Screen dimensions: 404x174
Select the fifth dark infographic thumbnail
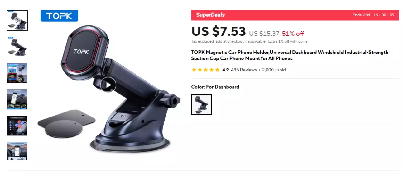(17, 126)
